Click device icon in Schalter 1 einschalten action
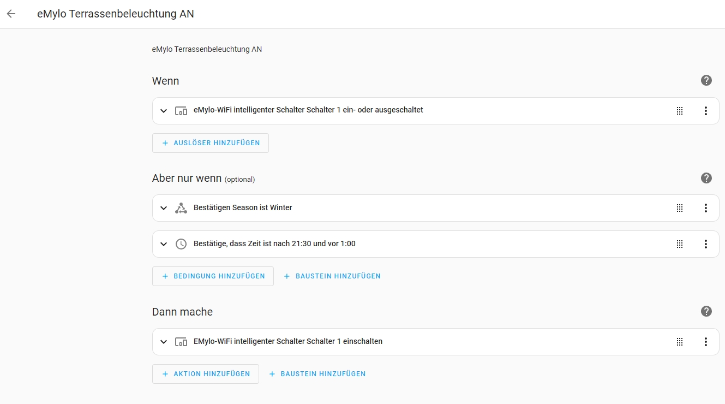Image resolution: width=725 pixels, height=404 pixels. tap(181, 342)
